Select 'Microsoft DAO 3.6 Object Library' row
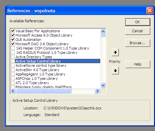The image size is (155, 131). 42,44
